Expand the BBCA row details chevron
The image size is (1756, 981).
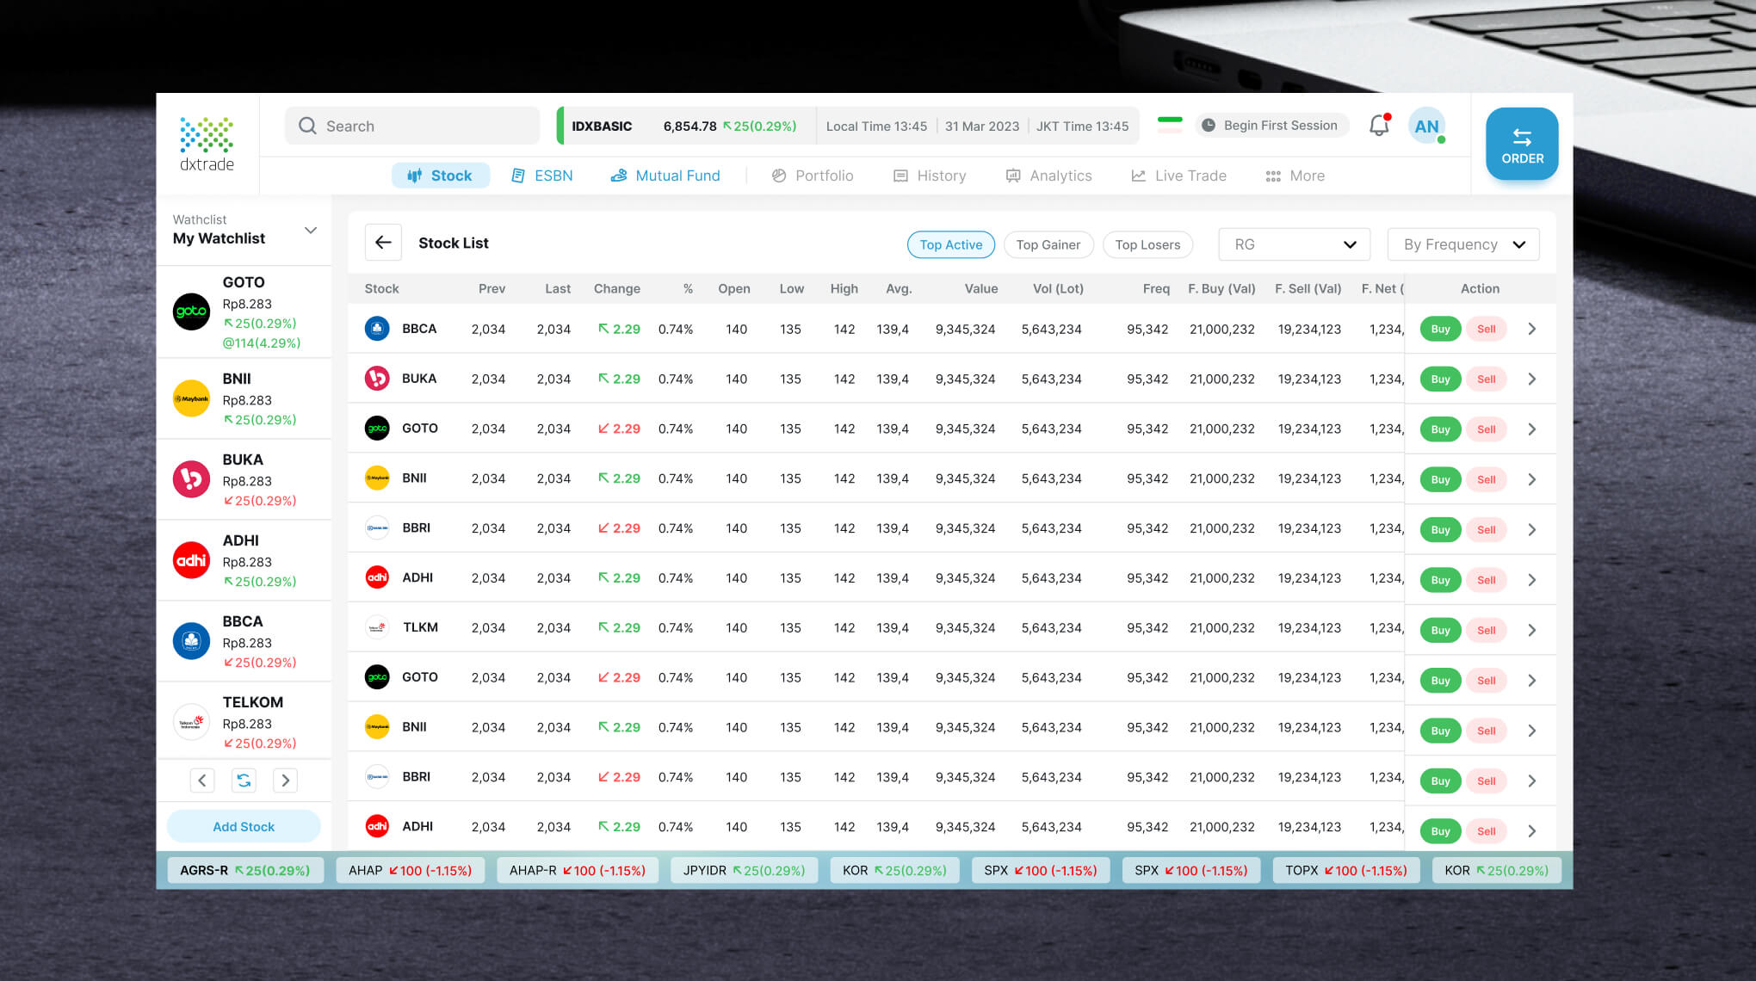[x=1532, y=329]
